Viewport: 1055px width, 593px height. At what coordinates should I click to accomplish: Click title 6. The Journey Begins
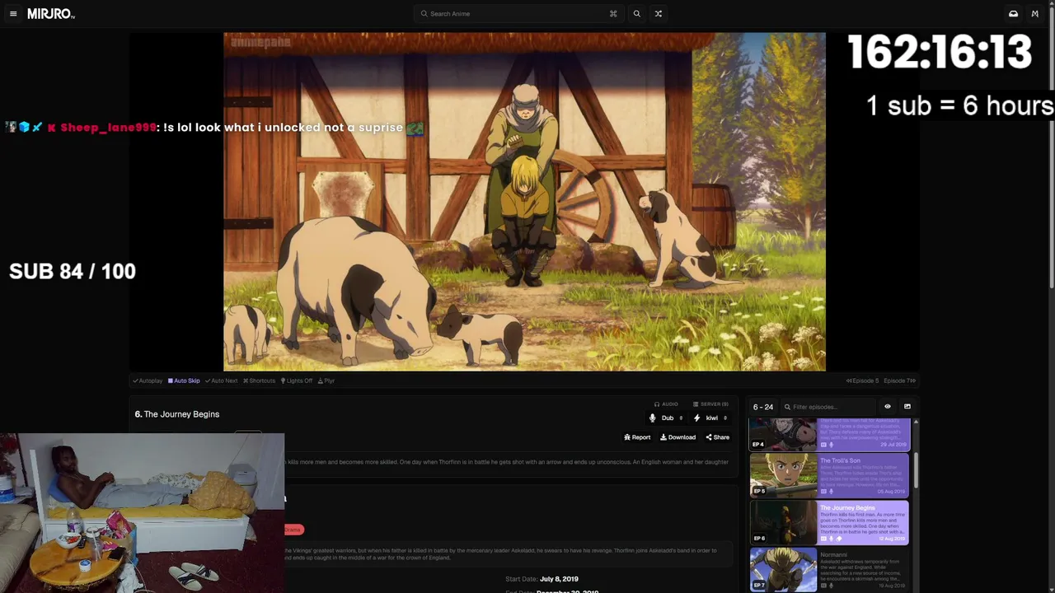177,414
